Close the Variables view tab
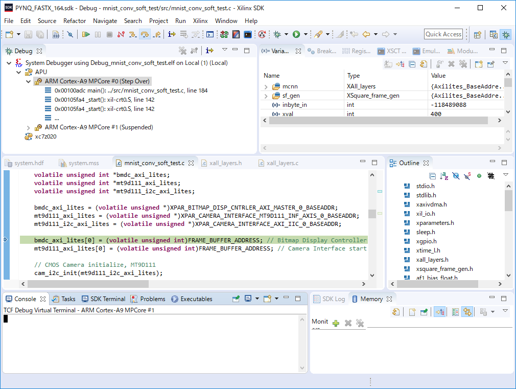 (298, 51)
